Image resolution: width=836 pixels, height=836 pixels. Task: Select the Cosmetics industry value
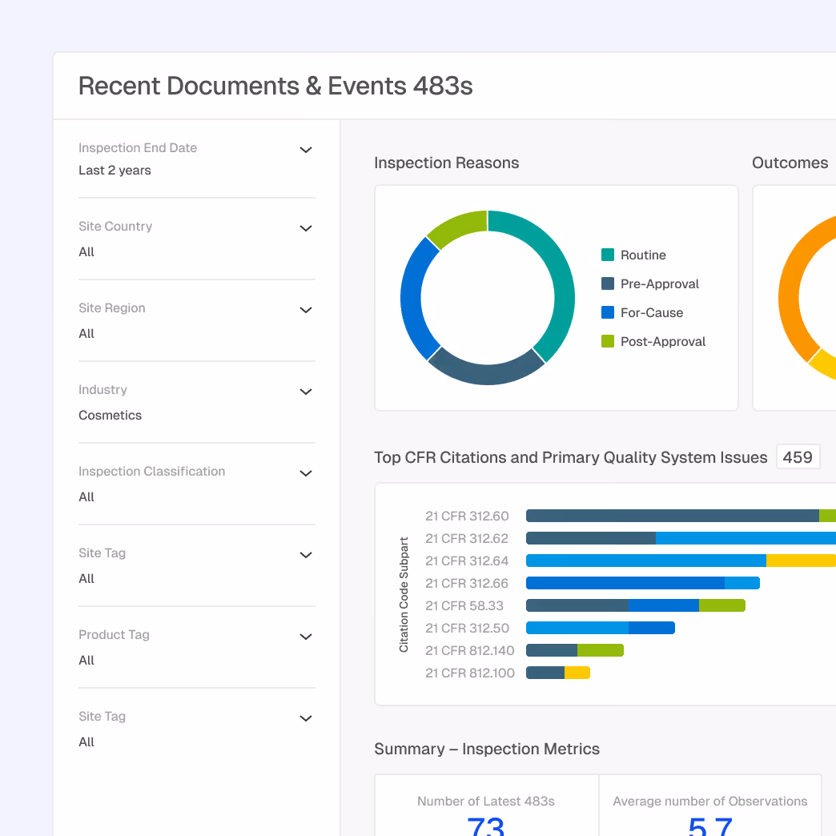tap(110, 415)
